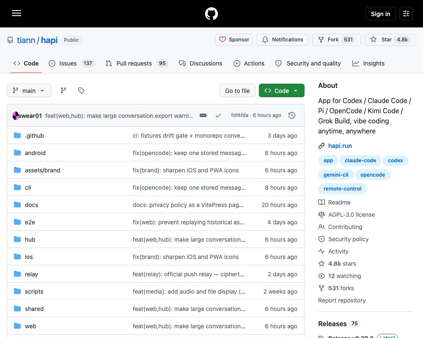Open the ios folder
Viewport: 423px width, 338px height.
pos(29,257)
